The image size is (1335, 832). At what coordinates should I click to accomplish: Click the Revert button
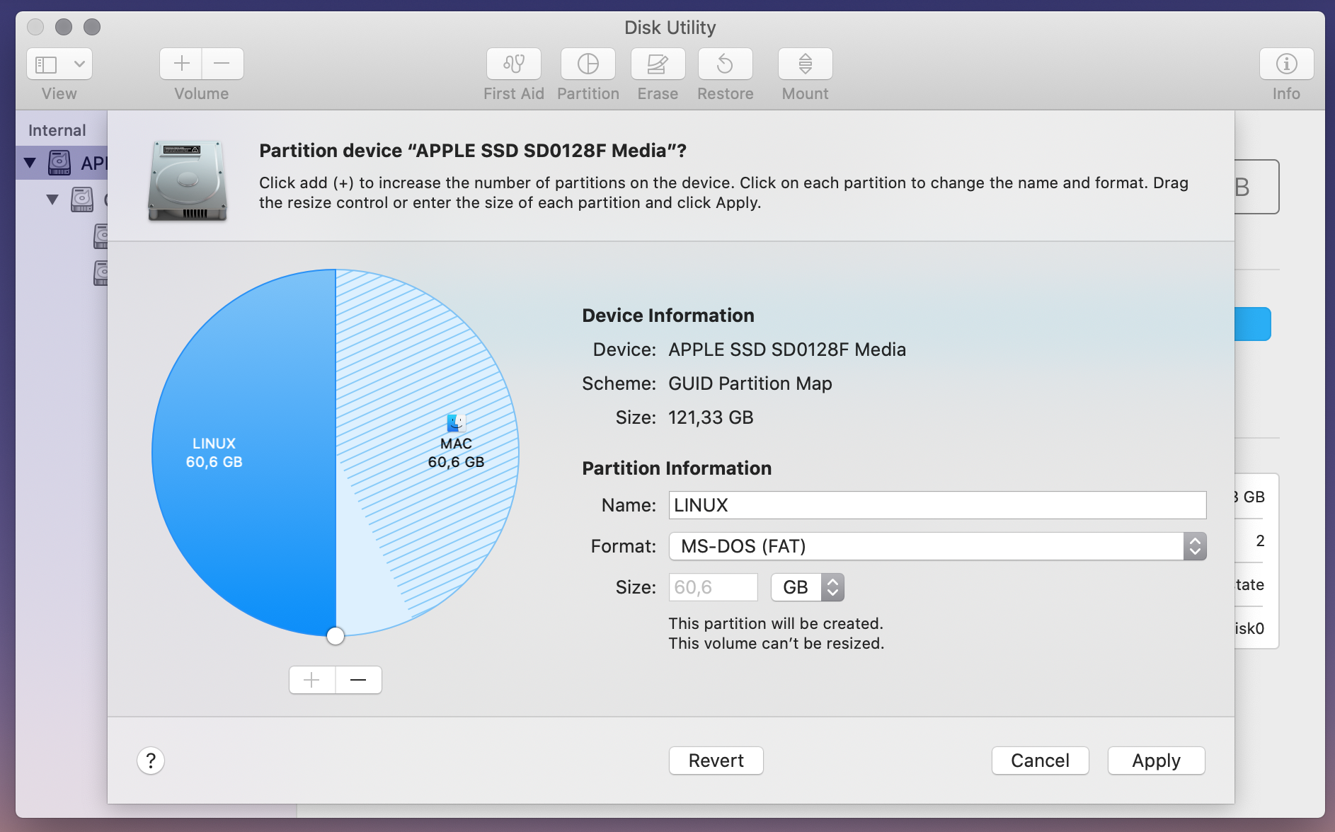point(716,761)
